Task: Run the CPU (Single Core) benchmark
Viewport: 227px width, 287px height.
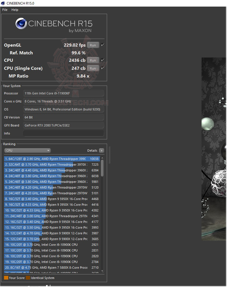Action: (x=93, y=68)
